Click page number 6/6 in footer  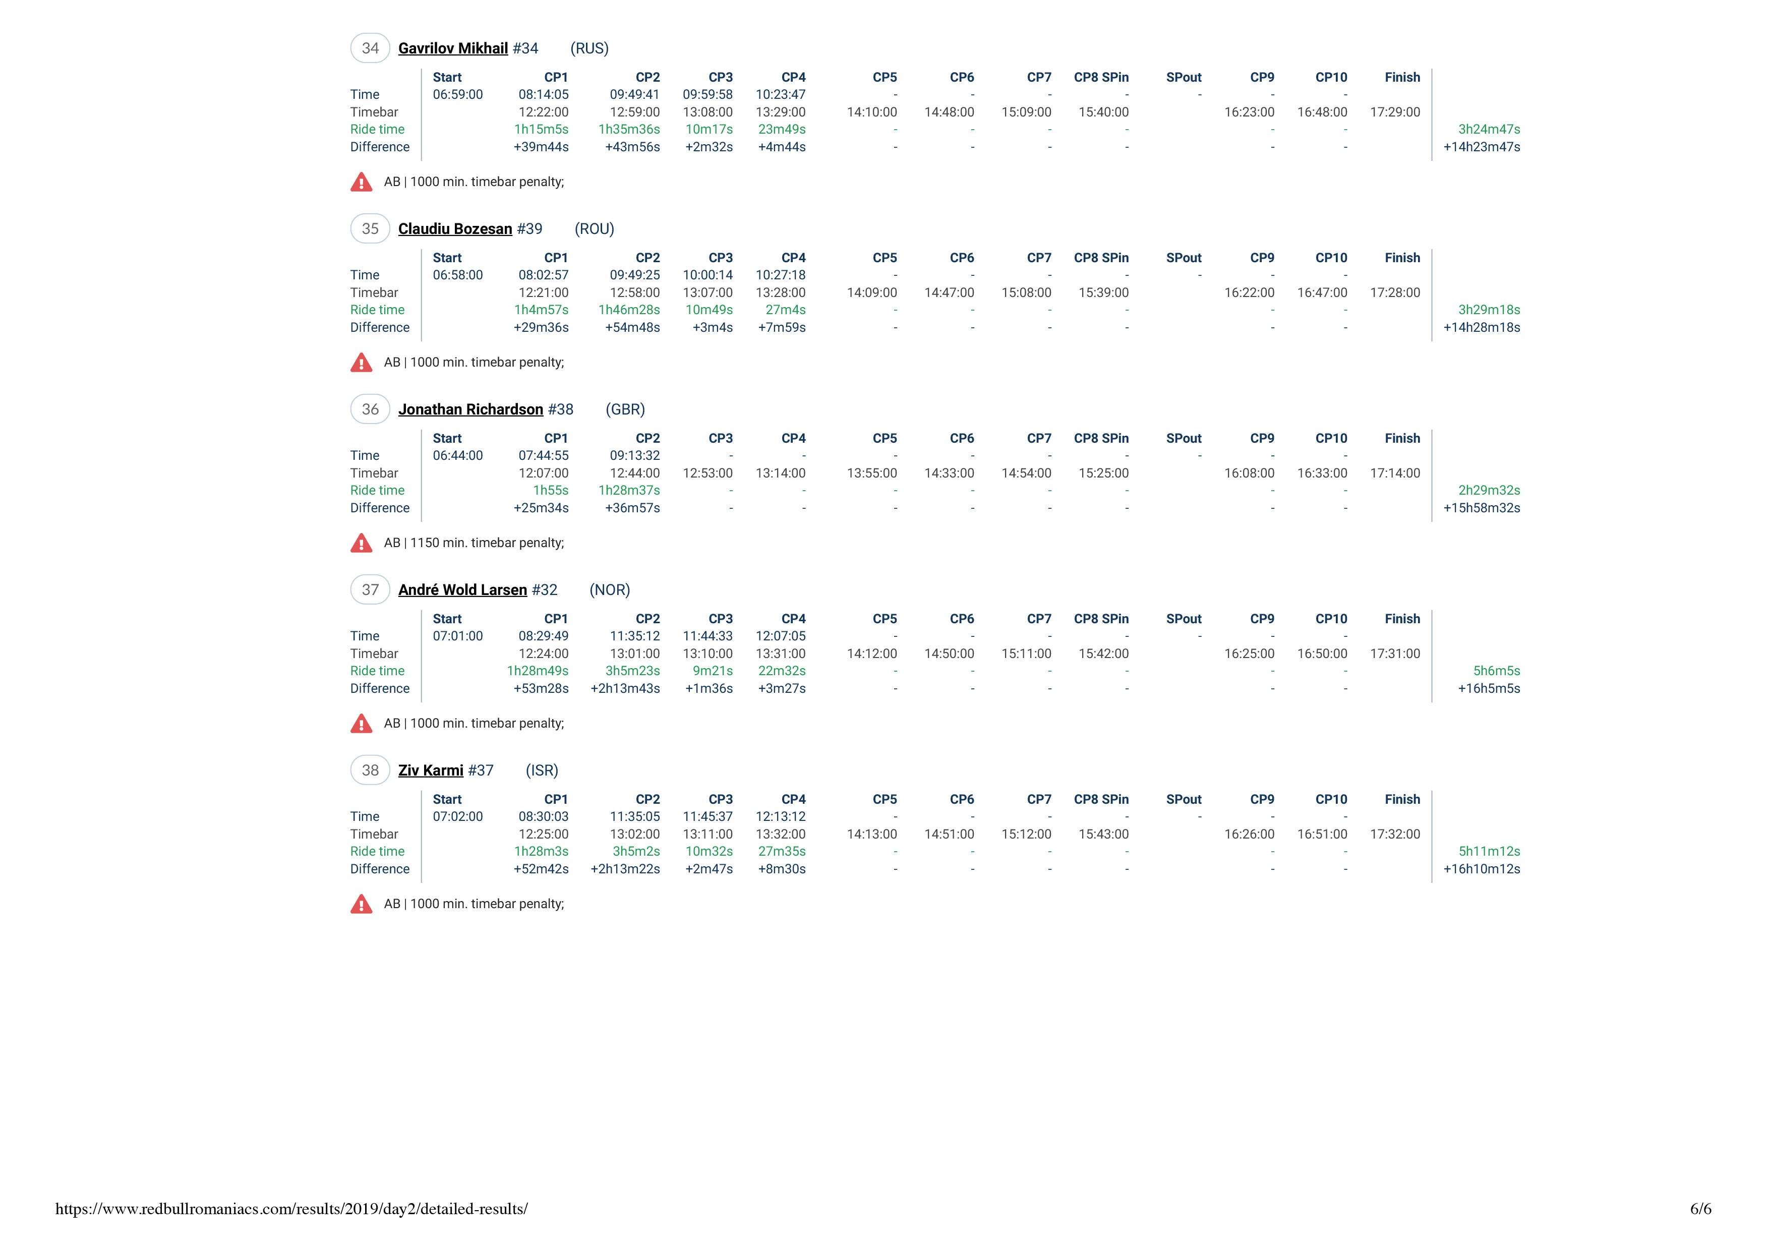pos(1700,1209)
